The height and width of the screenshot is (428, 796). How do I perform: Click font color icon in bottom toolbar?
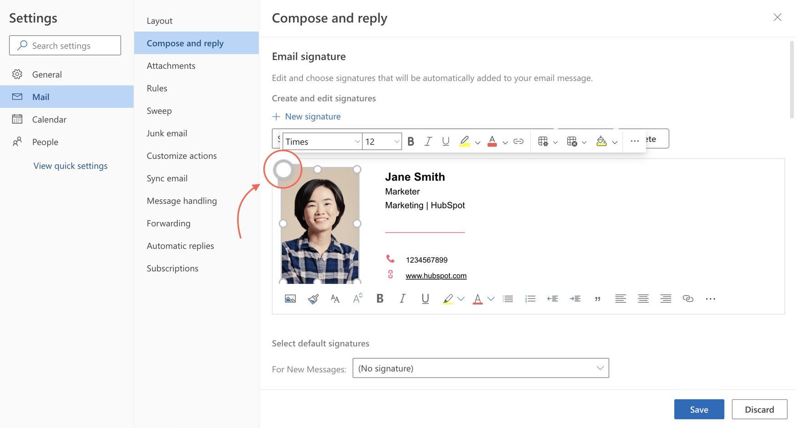(478, 299)
